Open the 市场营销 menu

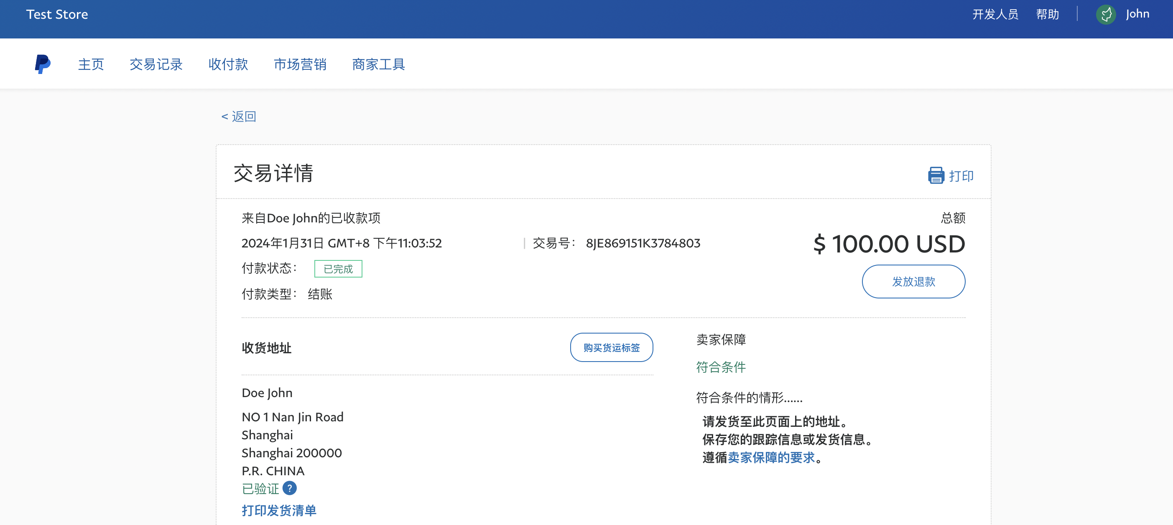pos(300,64)
